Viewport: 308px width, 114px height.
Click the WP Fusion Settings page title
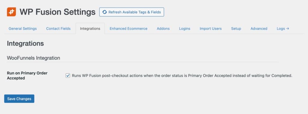[57, 12]
